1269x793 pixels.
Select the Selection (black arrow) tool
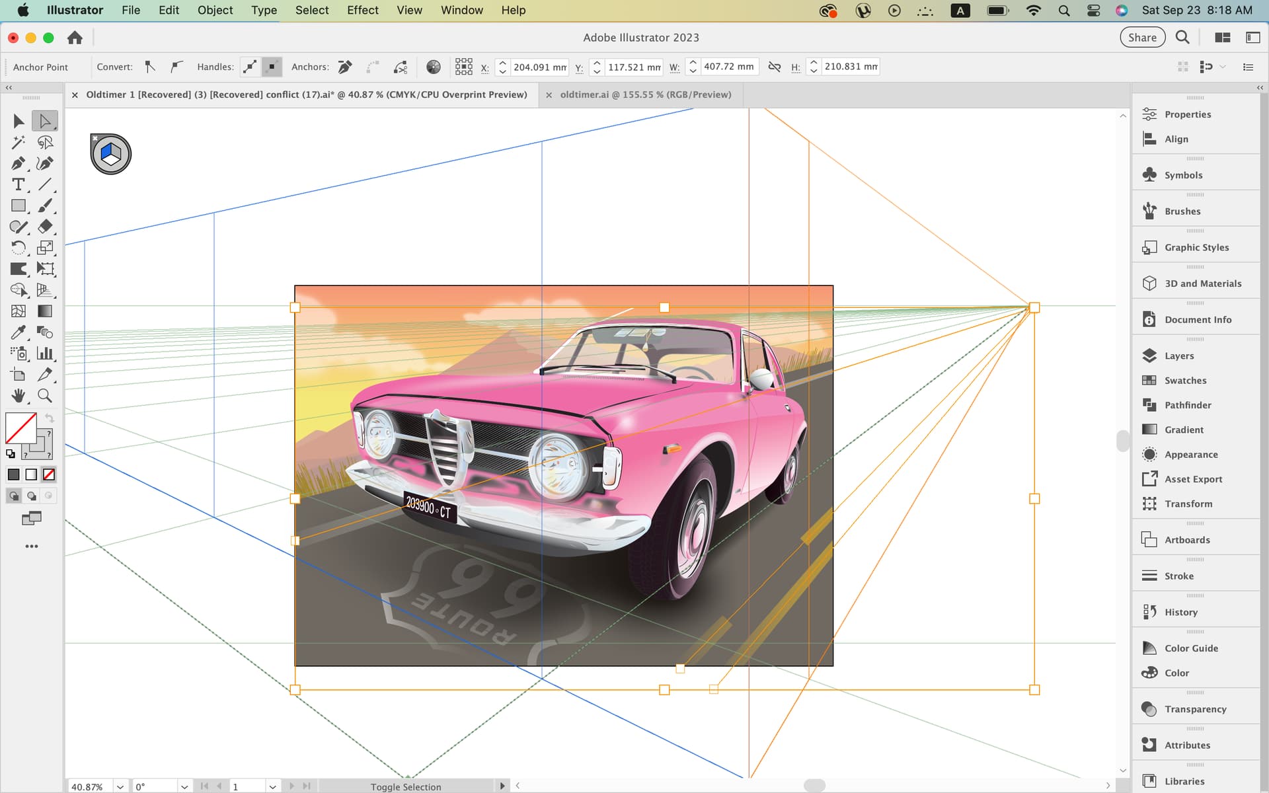pyautogui.click(x=19, y=121)
